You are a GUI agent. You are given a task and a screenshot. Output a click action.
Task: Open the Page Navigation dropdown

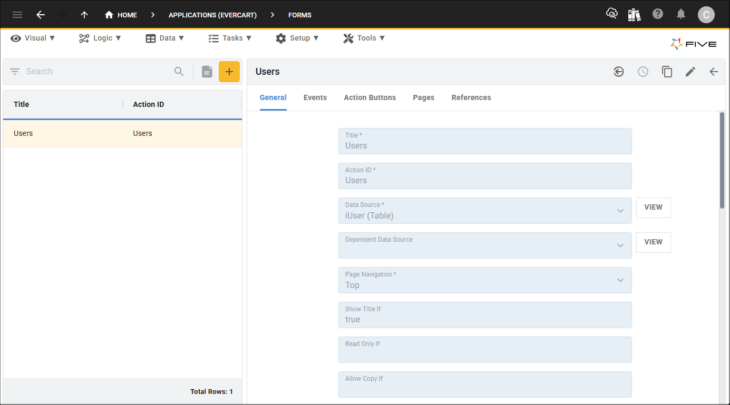pyautogui.click(x=620, y=280)
